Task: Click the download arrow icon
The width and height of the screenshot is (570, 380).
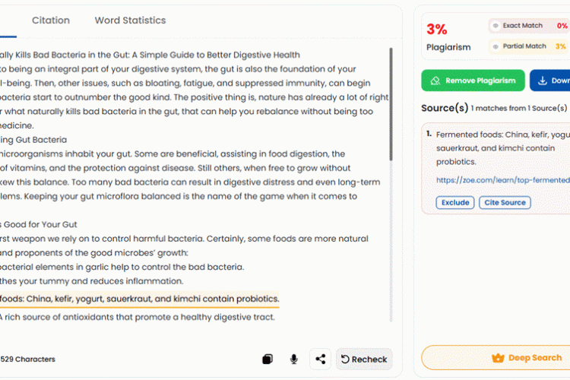Action: [x=543, y=81]
